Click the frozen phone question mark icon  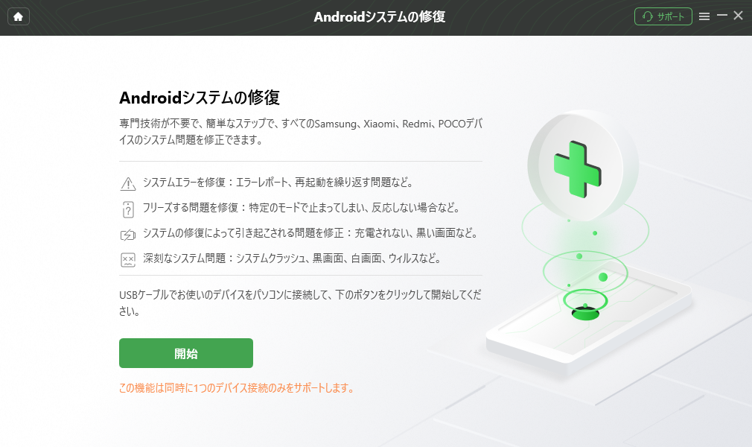[x=128, y=209]
